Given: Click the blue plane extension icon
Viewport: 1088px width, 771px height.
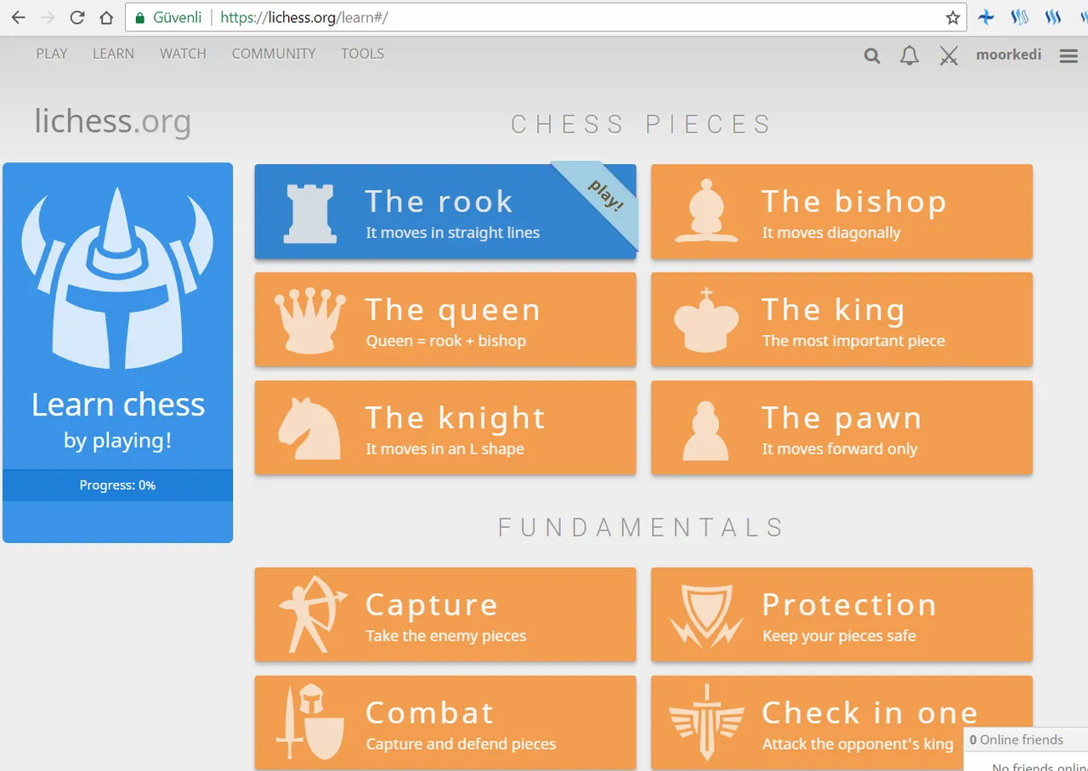Looking at the screenshot, I should [987, 17].
